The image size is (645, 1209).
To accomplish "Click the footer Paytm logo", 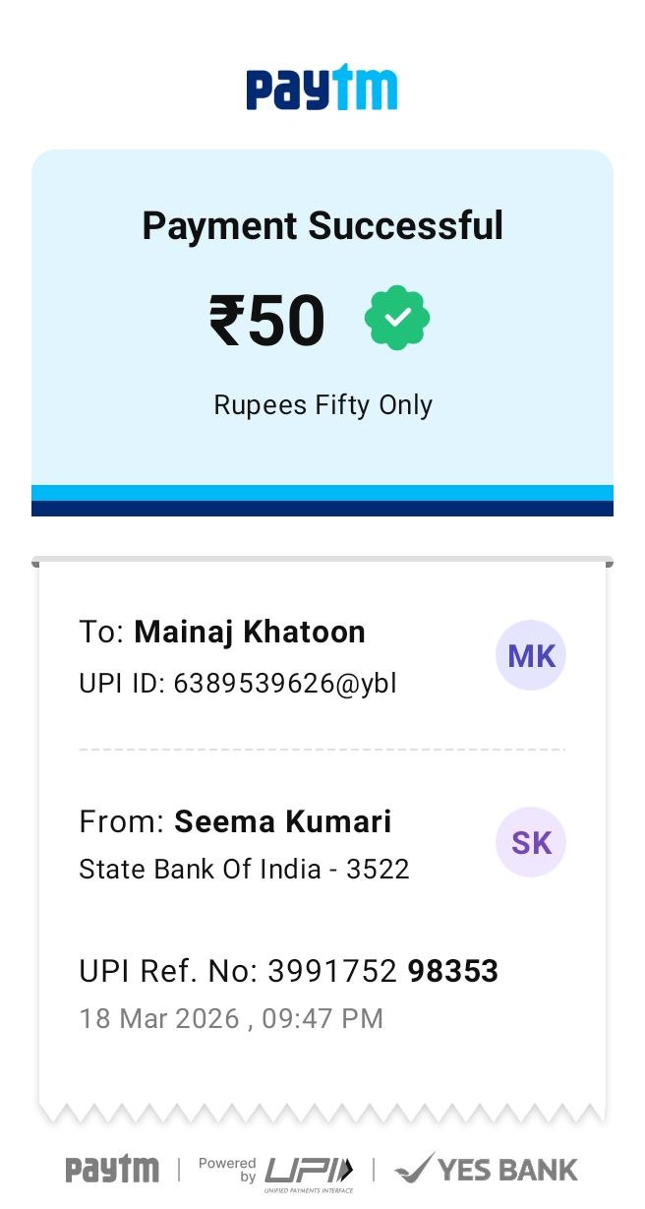I will pyautogui.click(x=112, y=1169).
